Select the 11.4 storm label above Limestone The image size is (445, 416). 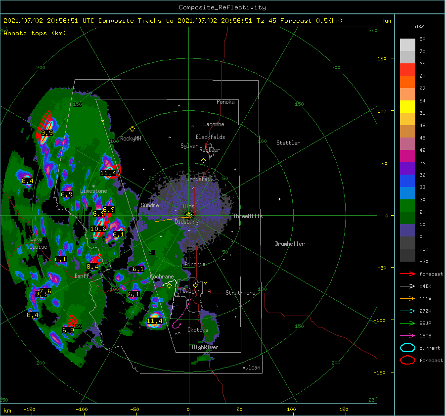point(108,173)
